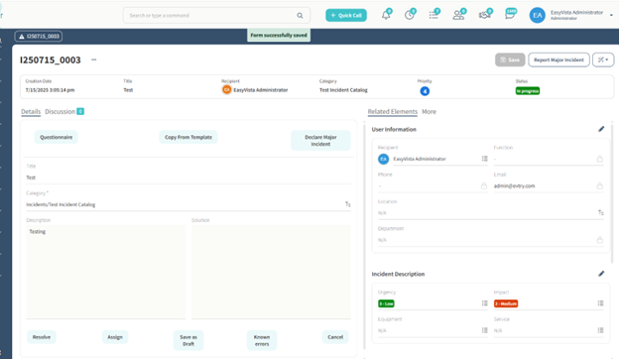Click the Cancel button

(x=335, y=337)
